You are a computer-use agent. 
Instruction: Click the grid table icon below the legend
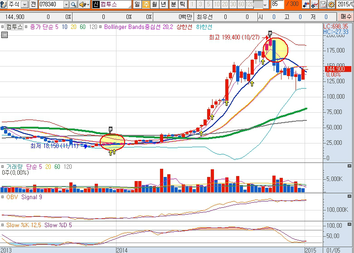[x=5, y=34]
